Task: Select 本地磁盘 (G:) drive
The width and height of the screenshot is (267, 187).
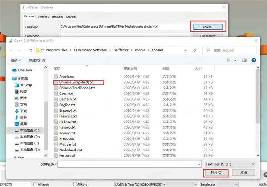Action: (27, 150)
